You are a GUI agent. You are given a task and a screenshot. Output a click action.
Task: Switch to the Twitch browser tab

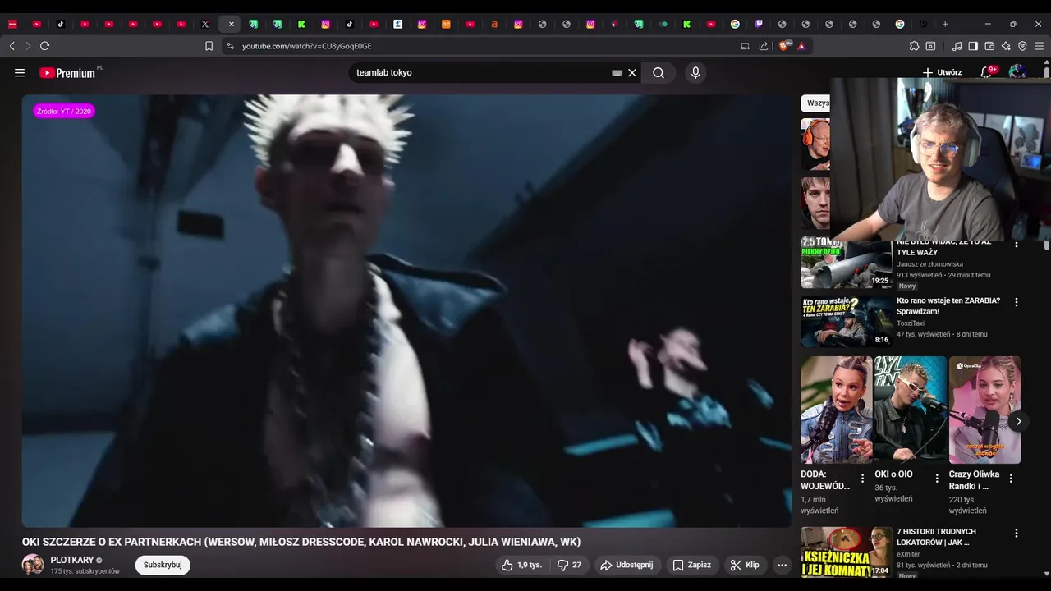point(759,24)
